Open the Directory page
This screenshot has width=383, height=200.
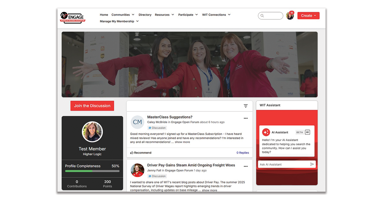(x=145, y=14)
